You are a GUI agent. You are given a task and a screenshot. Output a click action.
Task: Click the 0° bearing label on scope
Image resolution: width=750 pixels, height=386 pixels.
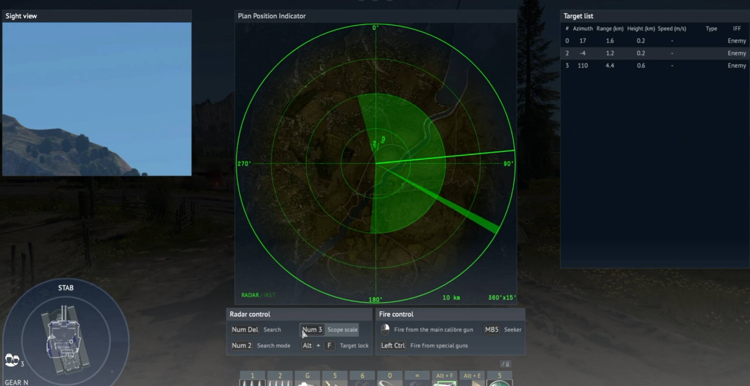(375, 28)
